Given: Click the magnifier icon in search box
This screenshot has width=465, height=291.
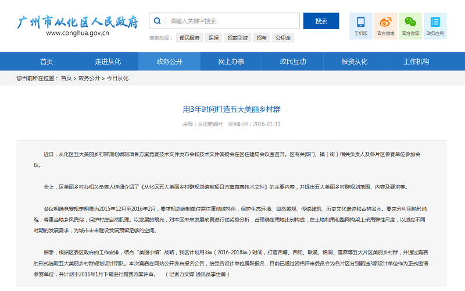Looking at the screenshot, I should (x=158, y=21).
